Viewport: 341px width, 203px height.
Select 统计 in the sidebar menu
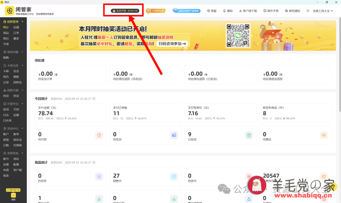pos(5,27)
